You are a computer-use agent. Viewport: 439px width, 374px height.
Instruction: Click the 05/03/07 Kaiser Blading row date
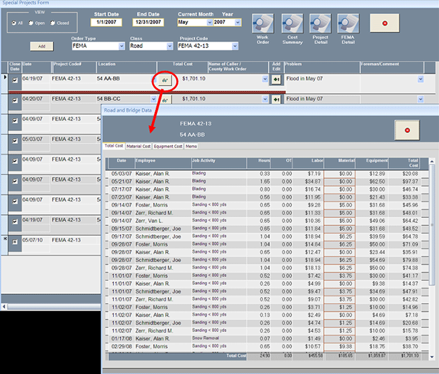point(121,174)
